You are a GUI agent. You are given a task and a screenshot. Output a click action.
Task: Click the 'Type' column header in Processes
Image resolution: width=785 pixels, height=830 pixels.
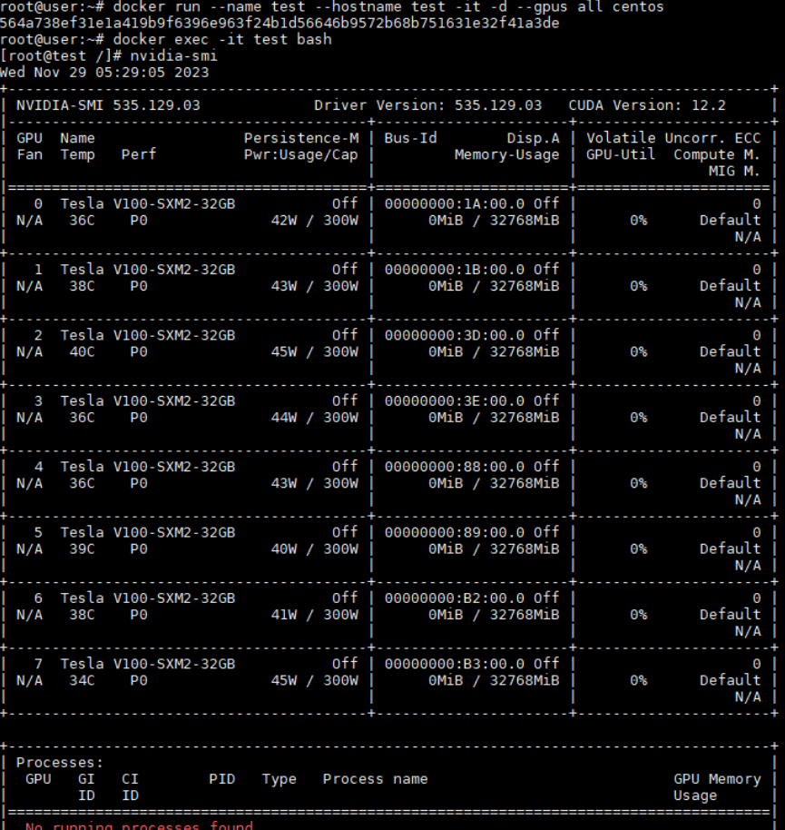[279, 779]
